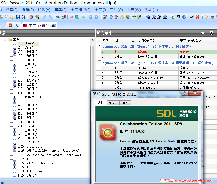Click the black checkmark validate icon
This screenshot has height=184, width=217.
point(192,17)
